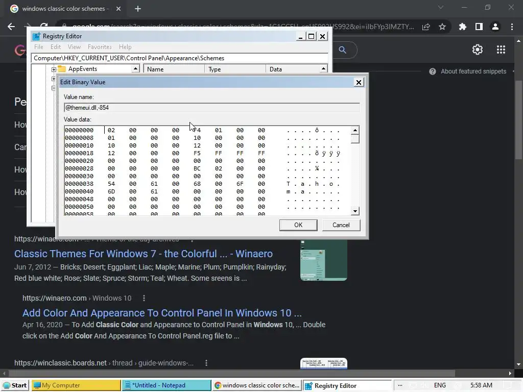Open Classic Themes For Windows 7 Winaero link
523x392 pixels.
[144, 254]
